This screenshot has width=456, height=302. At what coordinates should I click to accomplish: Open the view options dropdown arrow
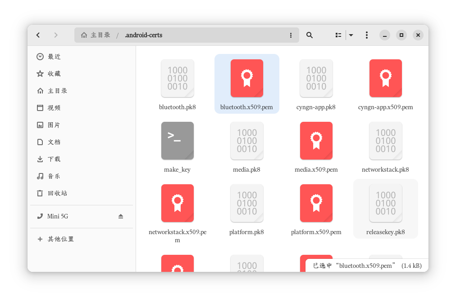pyautogui.click(x=351, y=35)
